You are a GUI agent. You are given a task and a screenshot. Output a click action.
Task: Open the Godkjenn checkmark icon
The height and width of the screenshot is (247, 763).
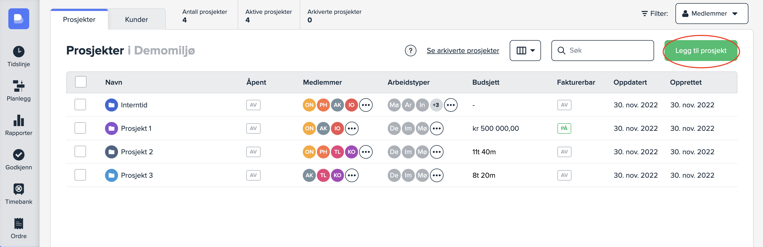(x=19, y=155)
